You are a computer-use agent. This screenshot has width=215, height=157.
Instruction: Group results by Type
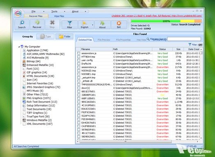(46, 36)
